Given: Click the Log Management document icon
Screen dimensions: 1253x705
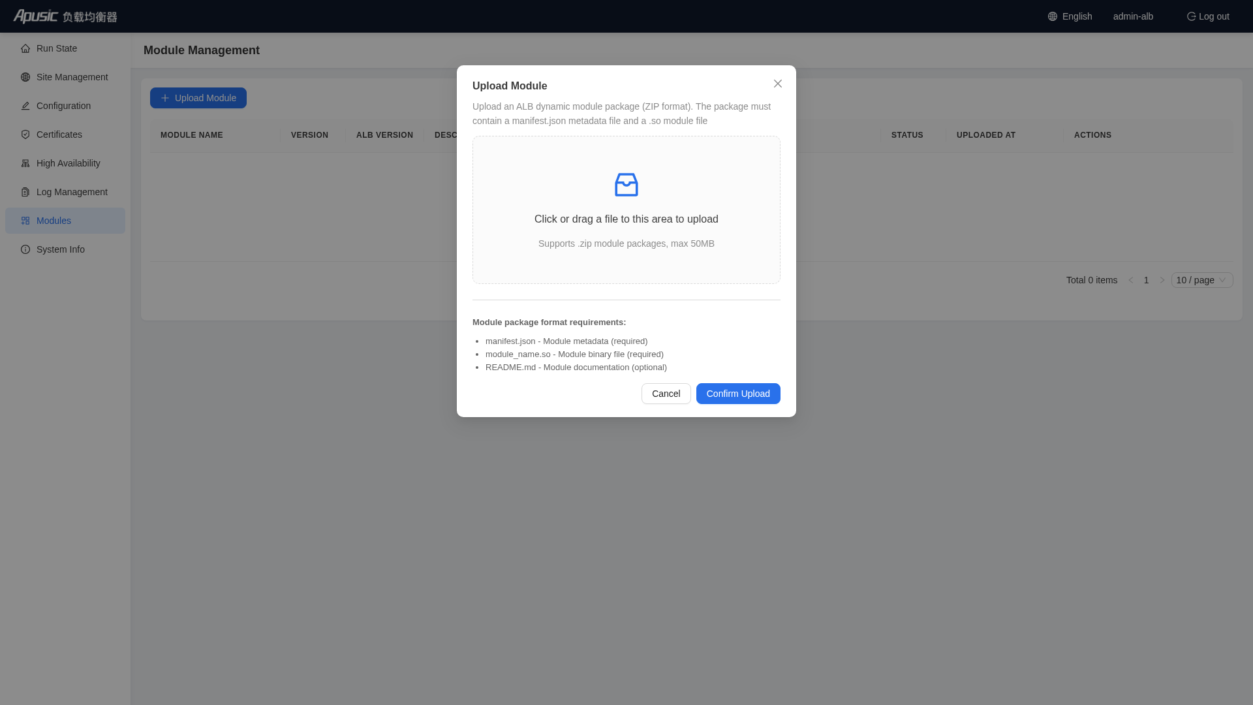Looking at the screenshot, I should pyautogui.click(x=25, y=192).
